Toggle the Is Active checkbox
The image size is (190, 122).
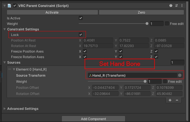click(x=81, y=18)
